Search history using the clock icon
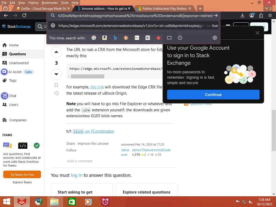Viewport: 276px width, 207px height. tap(180, 38)
